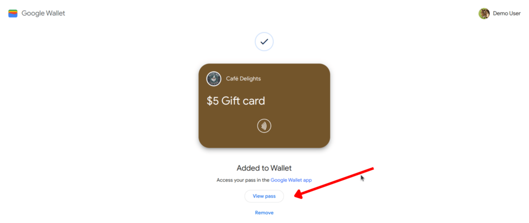Open account menu via Demo User name
Screen dimensions: 529x223
(507, 14)
